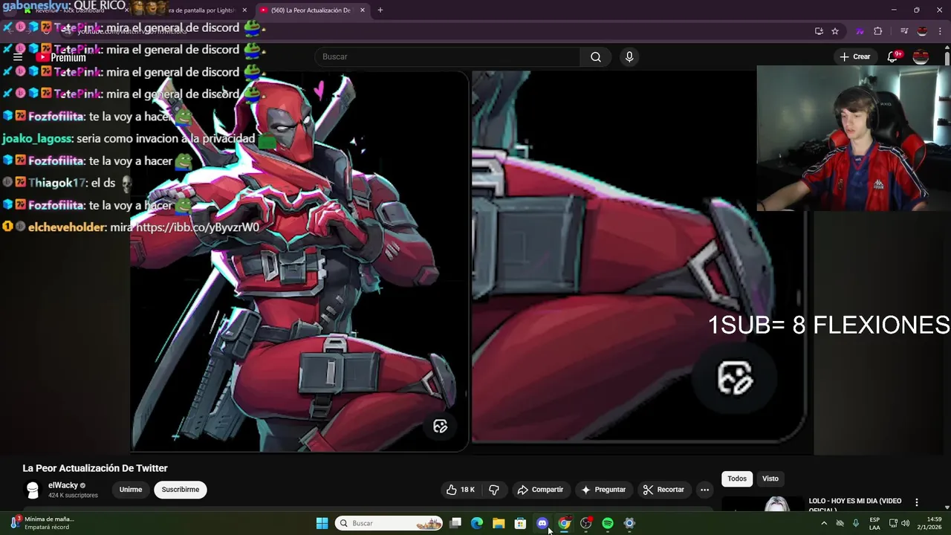Open the ESP LAA language switcher
Viewport: 951px width, 535px height.
pyautogui.click(x=874, y=523)
